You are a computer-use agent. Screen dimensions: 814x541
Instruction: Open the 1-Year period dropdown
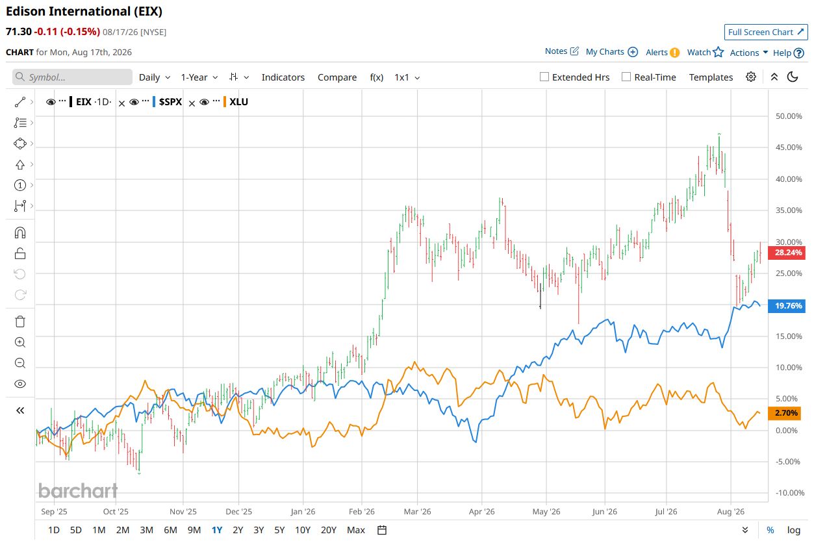click(199, 77)
